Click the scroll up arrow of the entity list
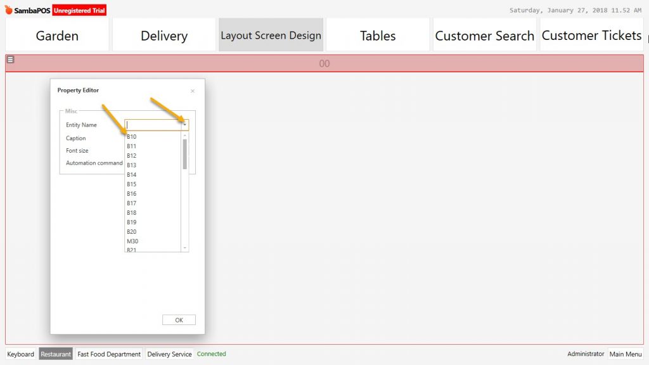Screen dimensions: 649x365 pyautogui.click(x=184, y=136)
